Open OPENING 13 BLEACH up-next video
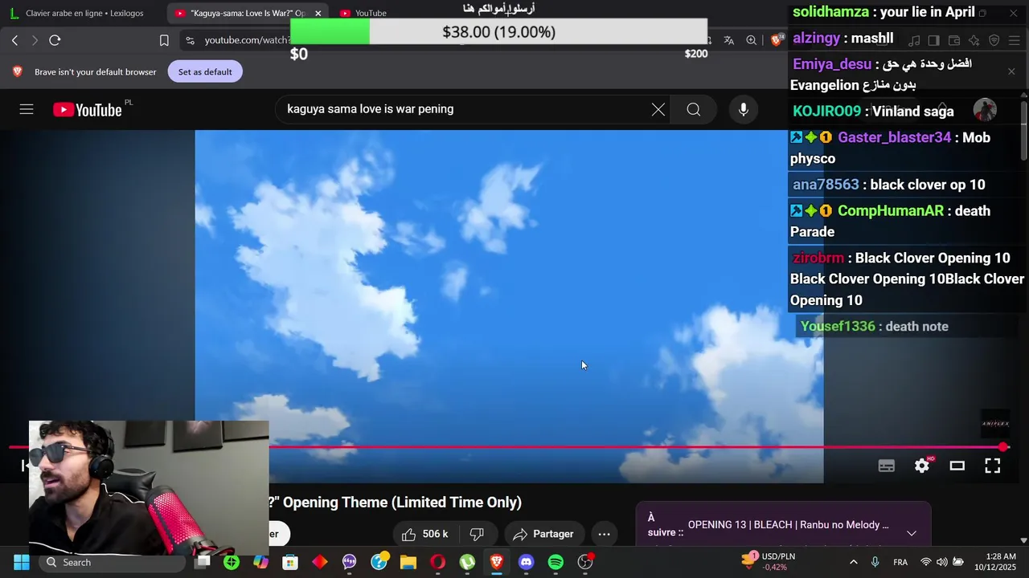 (788, 525)
